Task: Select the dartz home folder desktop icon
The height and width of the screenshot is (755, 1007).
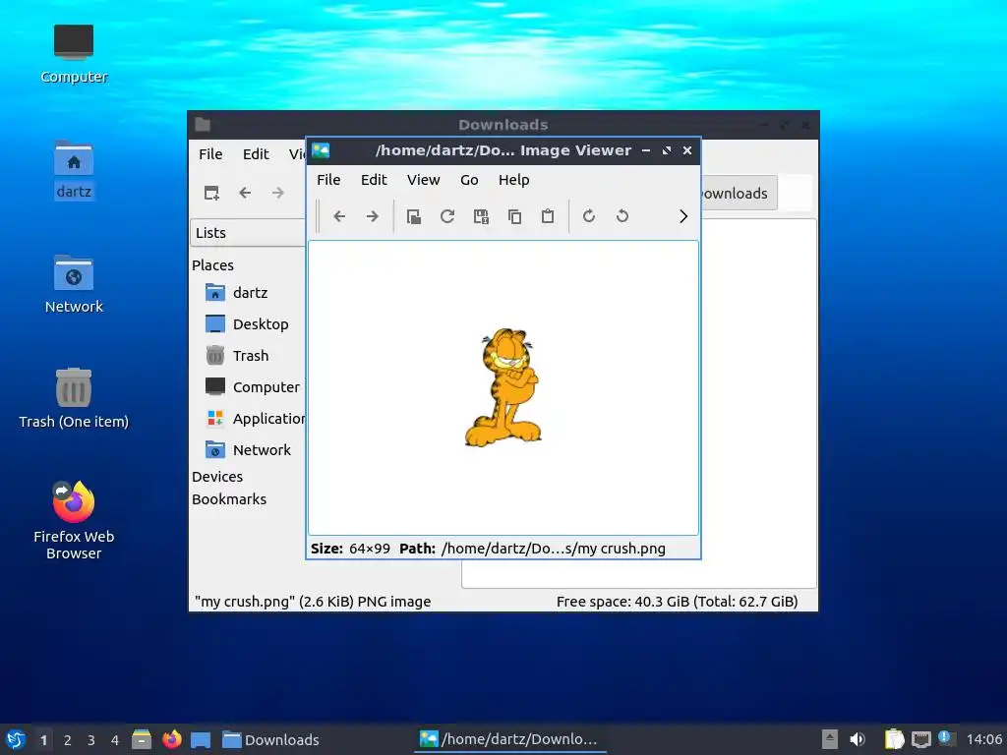Action: pos(73,169)
